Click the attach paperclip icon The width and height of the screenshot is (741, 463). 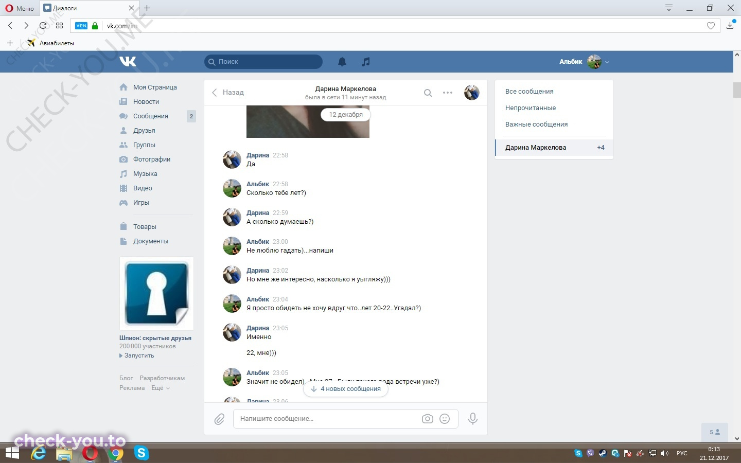[219, 419]
